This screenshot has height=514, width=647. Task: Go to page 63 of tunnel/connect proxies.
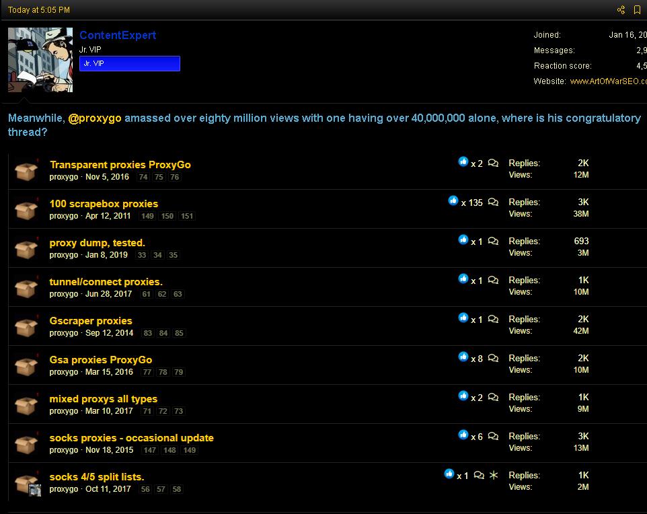coord(178,294)
